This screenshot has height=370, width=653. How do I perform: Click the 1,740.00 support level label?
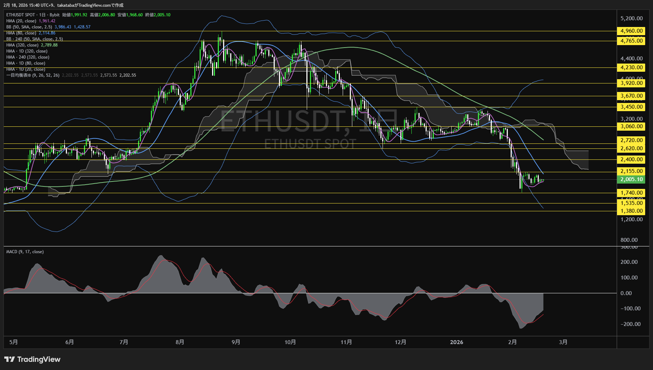click(x=631, y=193)
